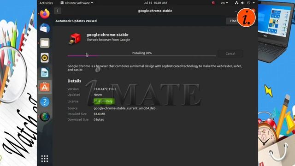
Task: Click the Details heading
Action: coord(74,81)
